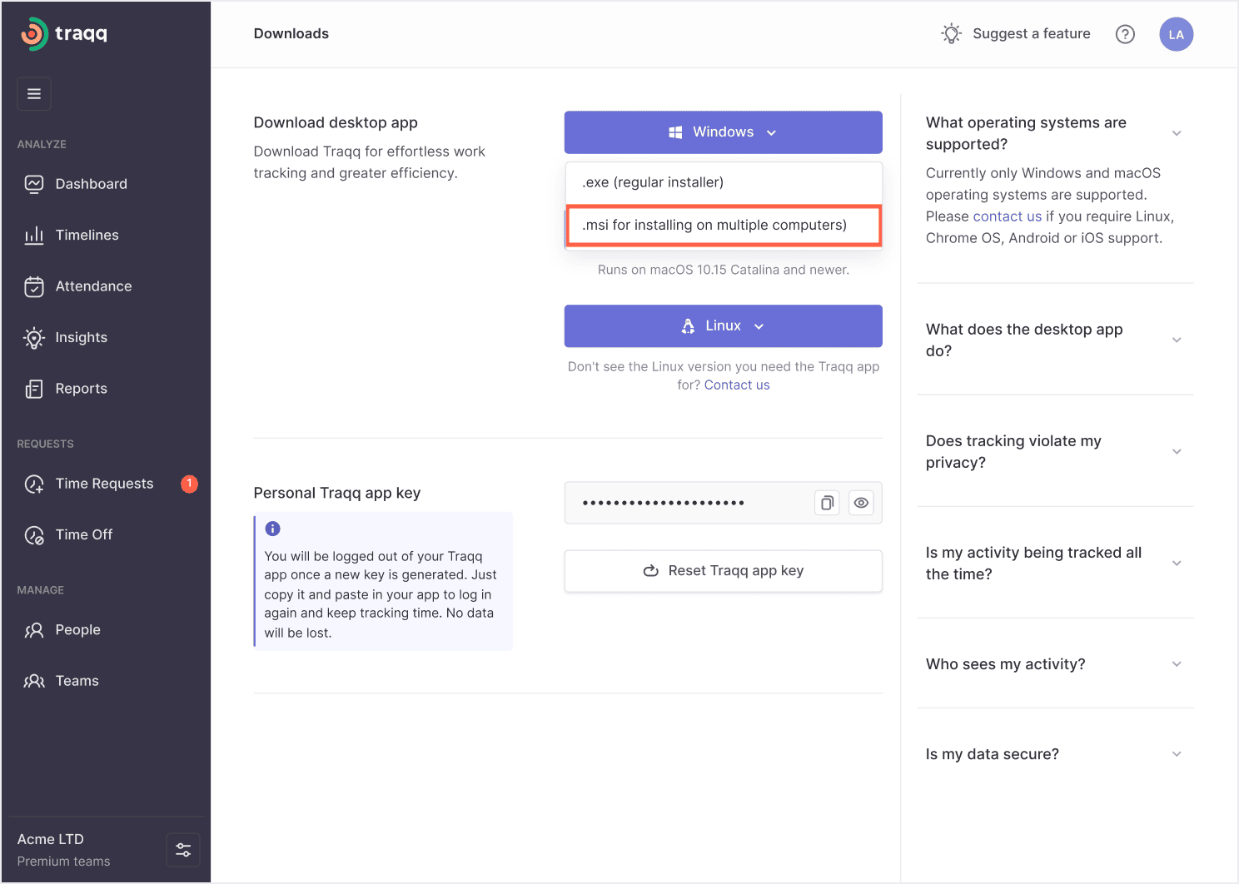Reveal app key with eye icon
The image size is (1239, 884).
(x=861, y=503)
